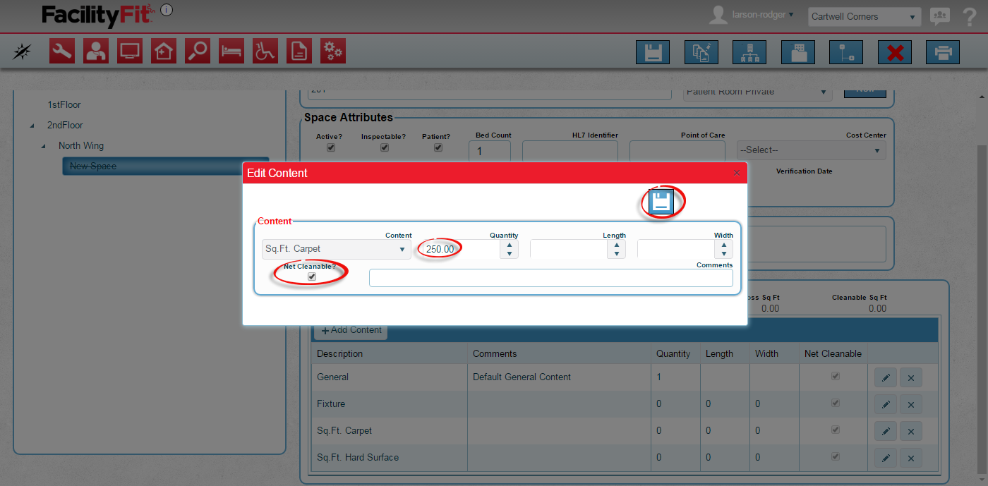Click the save icon in Edit Content dialog
This screenshot has width=988, height=486.
pyautogui.click(x=661, y=202)
